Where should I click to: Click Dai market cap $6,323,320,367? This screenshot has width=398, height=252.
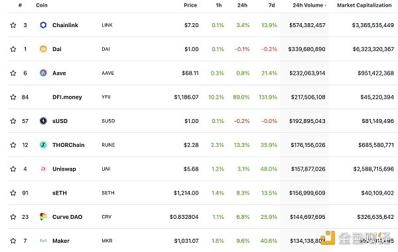tap(373, 49)
